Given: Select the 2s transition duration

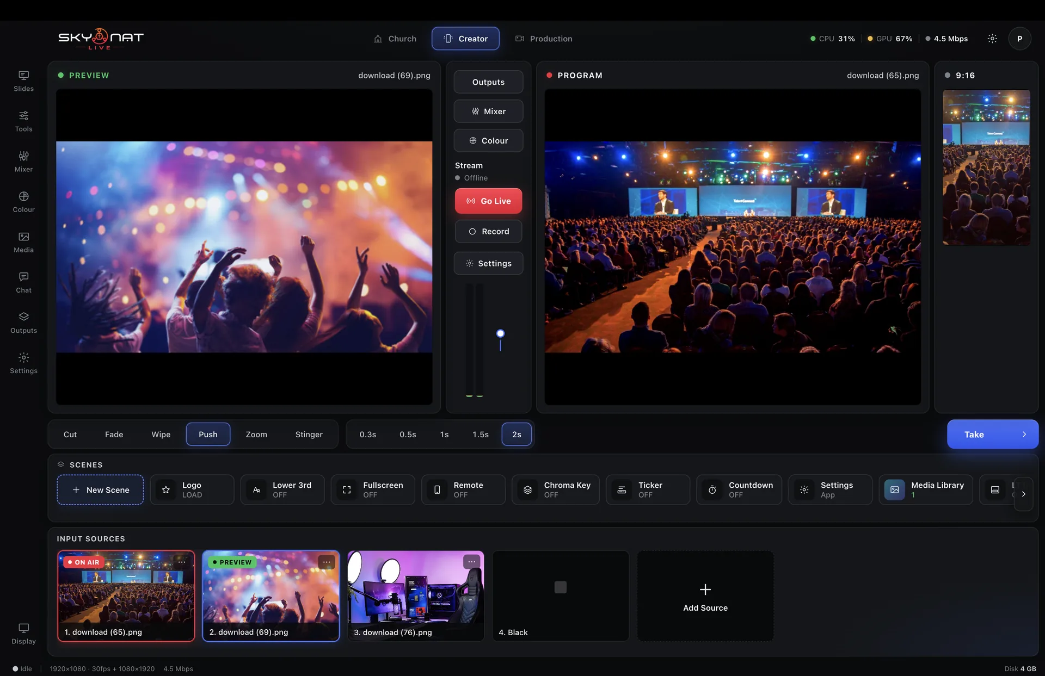Looking at the screenshot, I should point(517,435).
